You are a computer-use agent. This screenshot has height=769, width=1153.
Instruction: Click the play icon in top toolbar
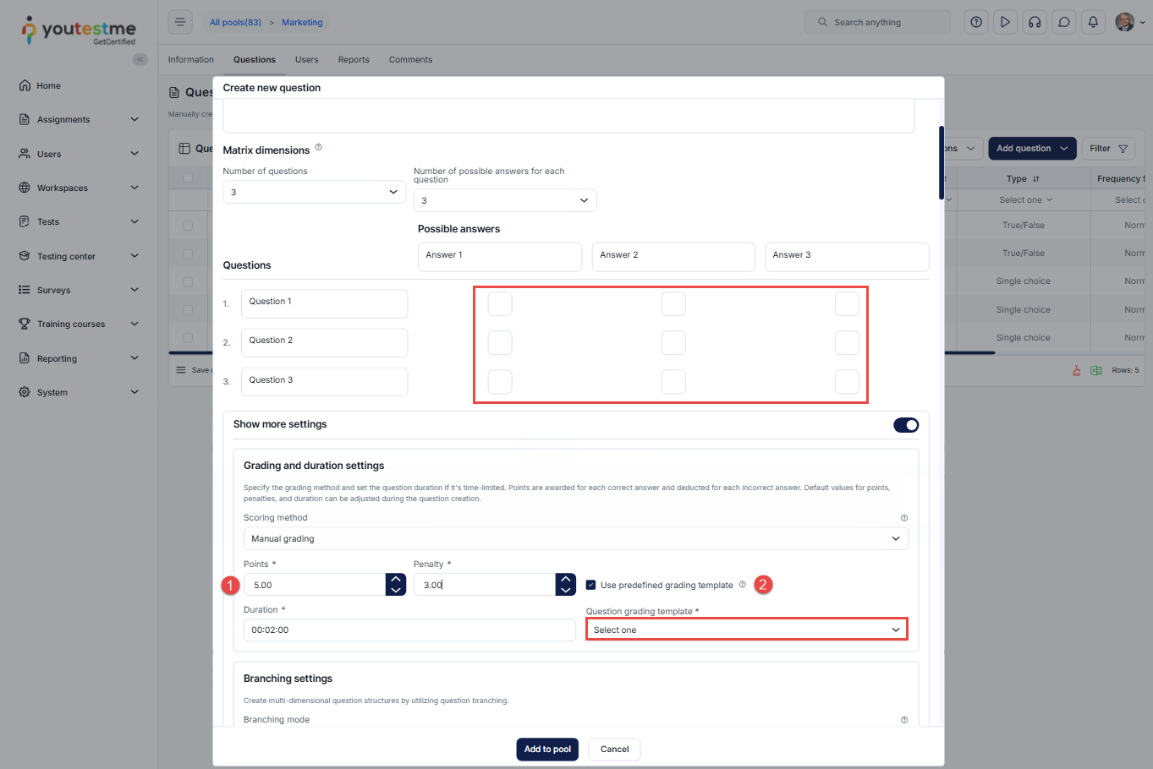[1005, 23]
